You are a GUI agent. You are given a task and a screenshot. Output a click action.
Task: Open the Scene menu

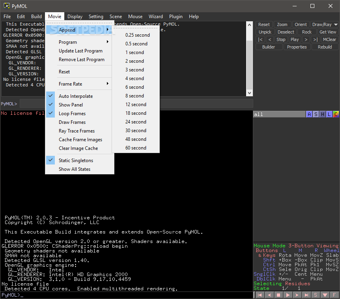pos(116,17)
